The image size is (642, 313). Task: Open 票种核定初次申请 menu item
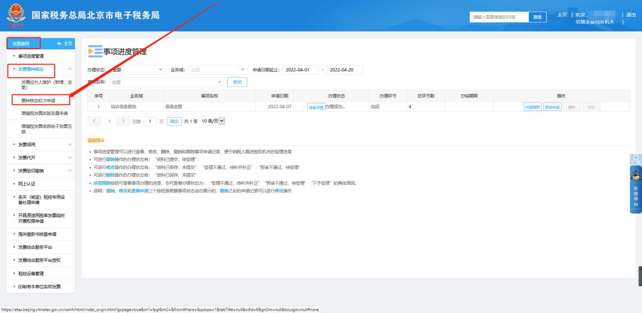[x=39, y=100]
